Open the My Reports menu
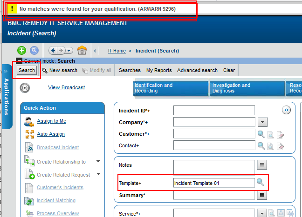This screenshot has width=302, height=217. [x=159, y=70]
